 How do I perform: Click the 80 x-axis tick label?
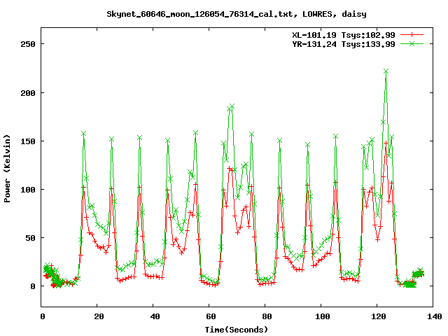tap(267, 316)
